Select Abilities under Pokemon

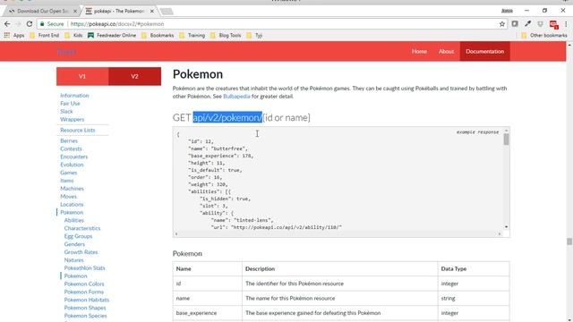tap(73, 220)
